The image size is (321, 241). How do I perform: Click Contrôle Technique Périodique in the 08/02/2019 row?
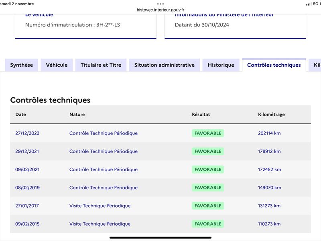click(x=104, y=188)
